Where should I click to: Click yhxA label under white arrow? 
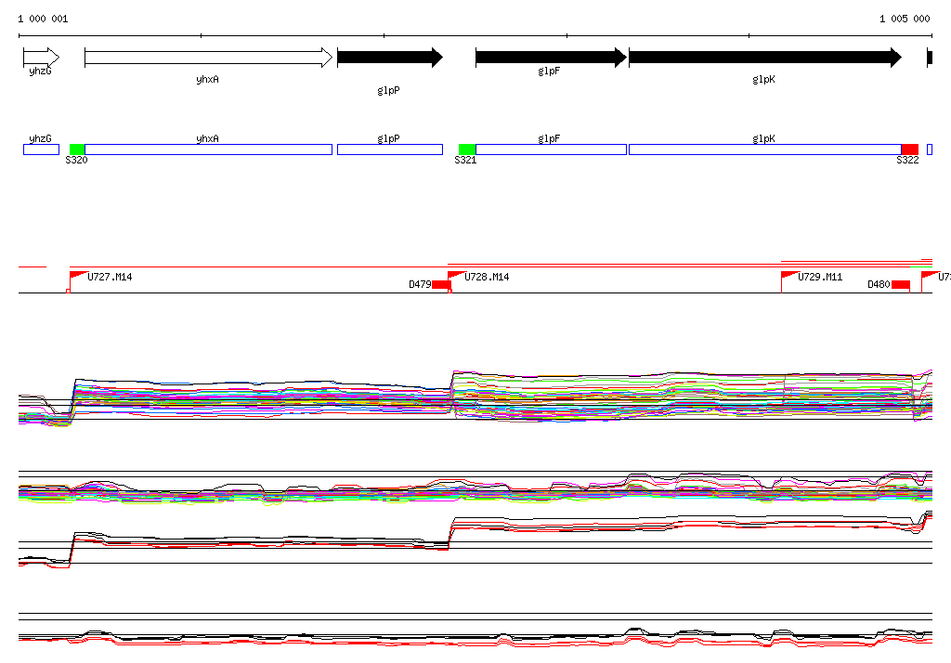pyautogui.click(x=207, y=80)
